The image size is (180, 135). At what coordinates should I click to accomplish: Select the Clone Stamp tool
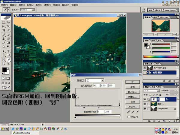tap(4, 39)
